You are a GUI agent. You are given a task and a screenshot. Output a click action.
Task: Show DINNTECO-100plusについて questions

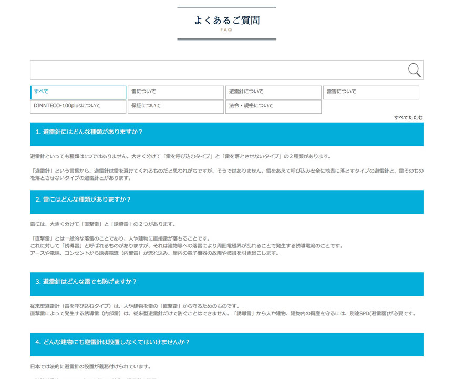coord(78,106)
